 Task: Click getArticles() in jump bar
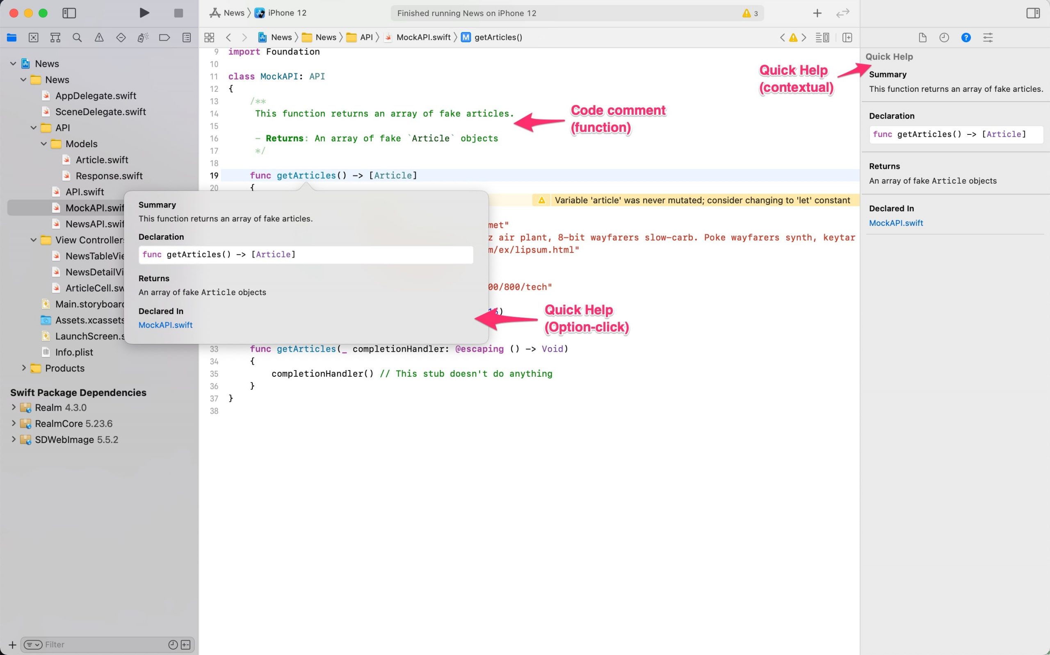click(491, 38)
